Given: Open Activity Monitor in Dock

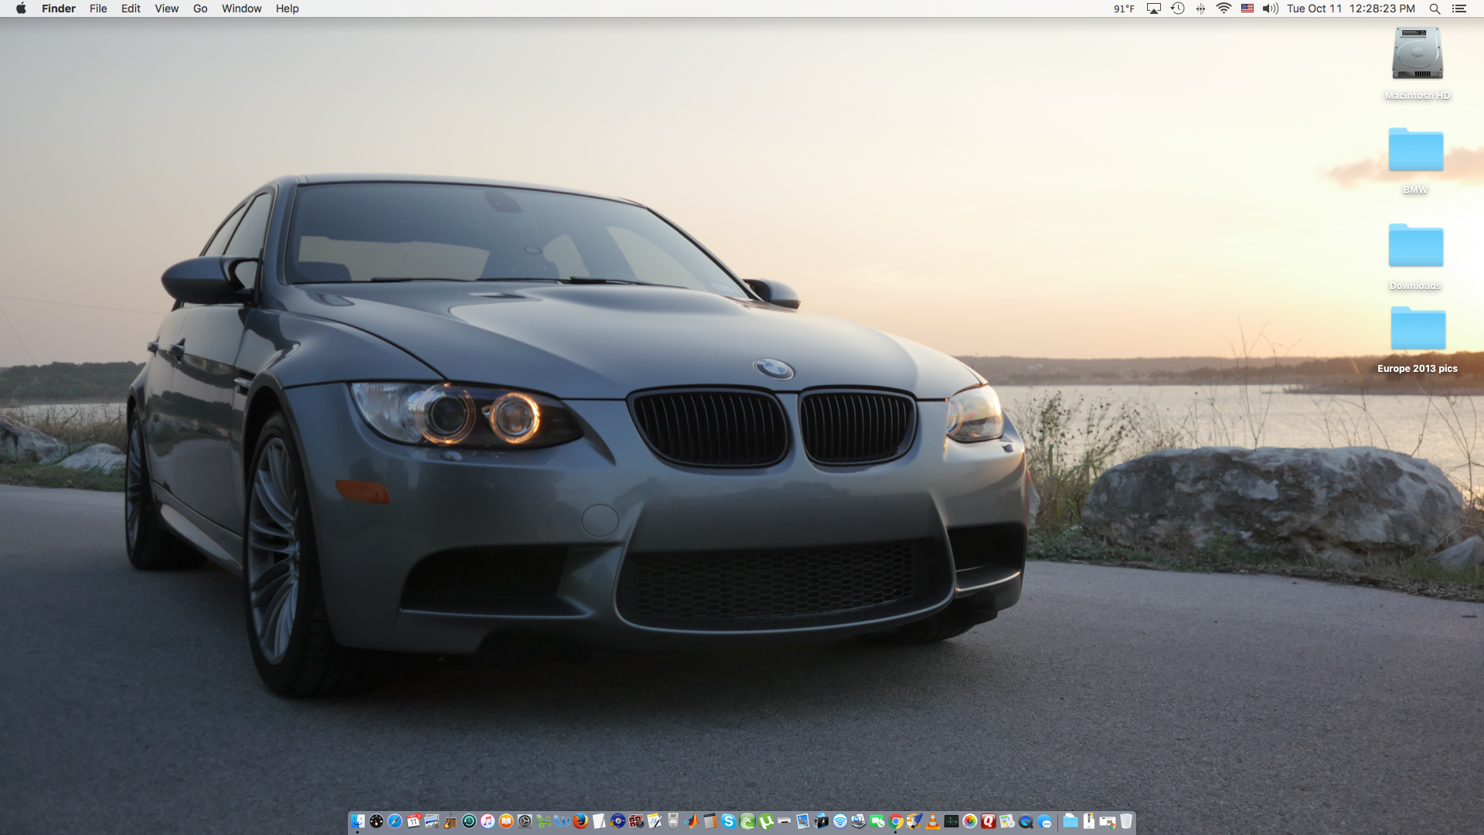Looking at the screenshot, I should click(x=951, y=821).
